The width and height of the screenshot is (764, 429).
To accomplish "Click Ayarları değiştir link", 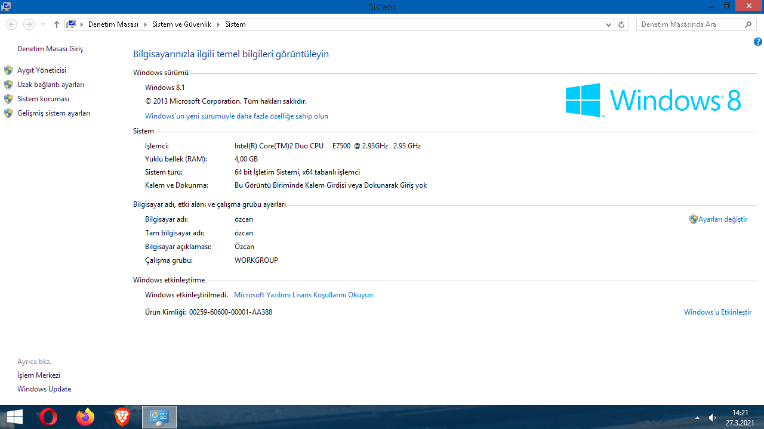I will [722, 219].
